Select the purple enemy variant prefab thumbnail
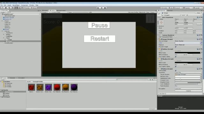 point(48,87)
